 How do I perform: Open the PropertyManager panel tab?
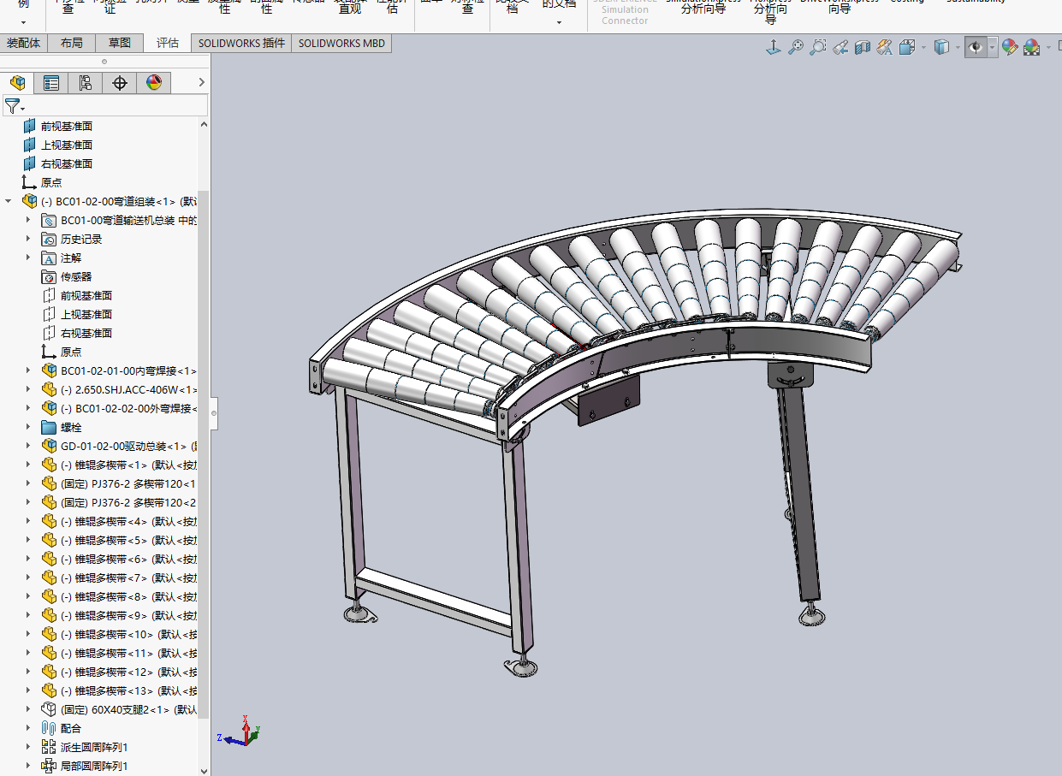pyautogui.click(x=51, y=83)
